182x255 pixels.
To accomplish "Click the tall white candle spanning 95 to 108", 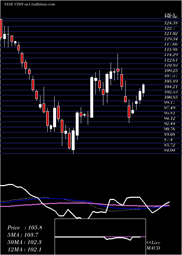I will [x=92, y=97].
